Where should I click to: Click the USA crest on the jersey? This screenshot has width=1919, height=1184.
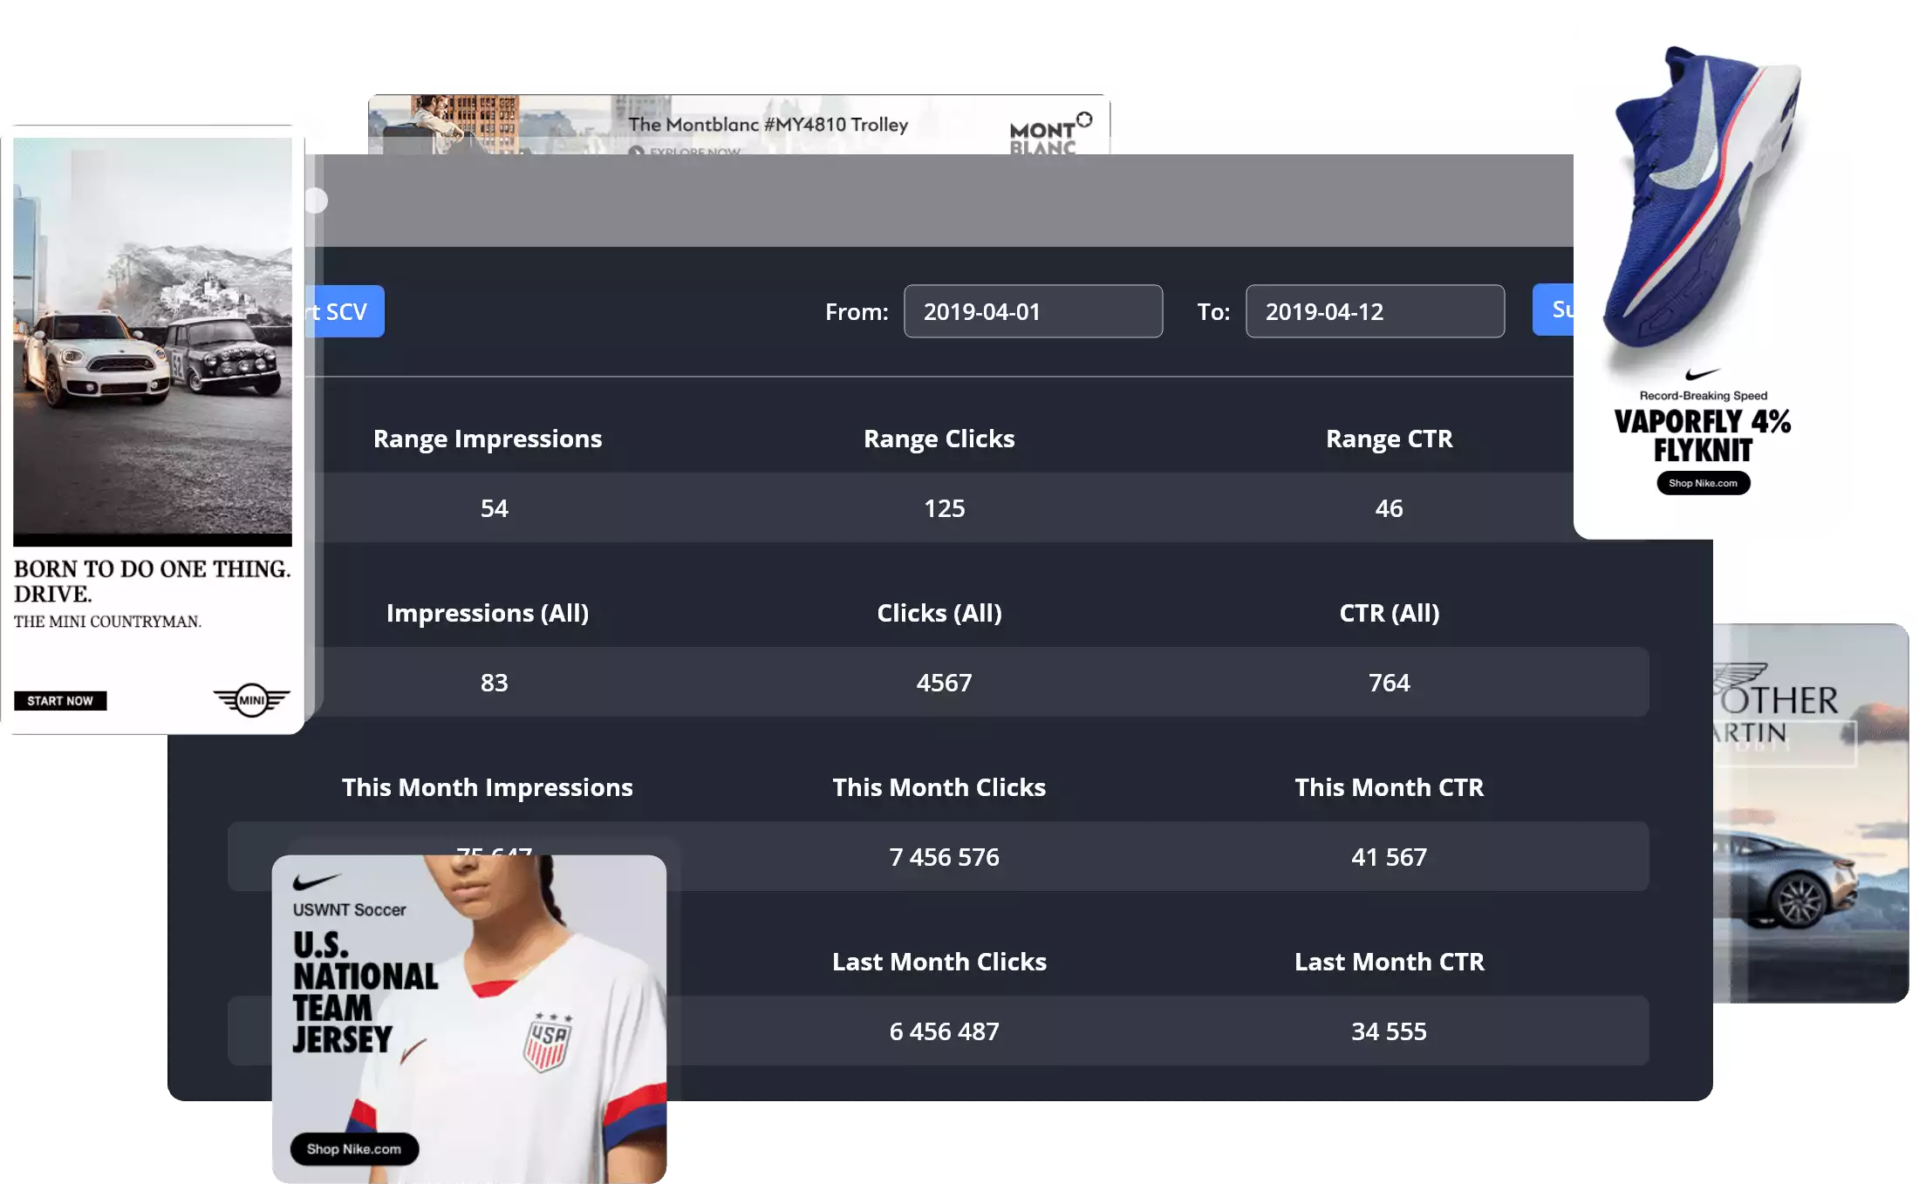coord(548,1043)
